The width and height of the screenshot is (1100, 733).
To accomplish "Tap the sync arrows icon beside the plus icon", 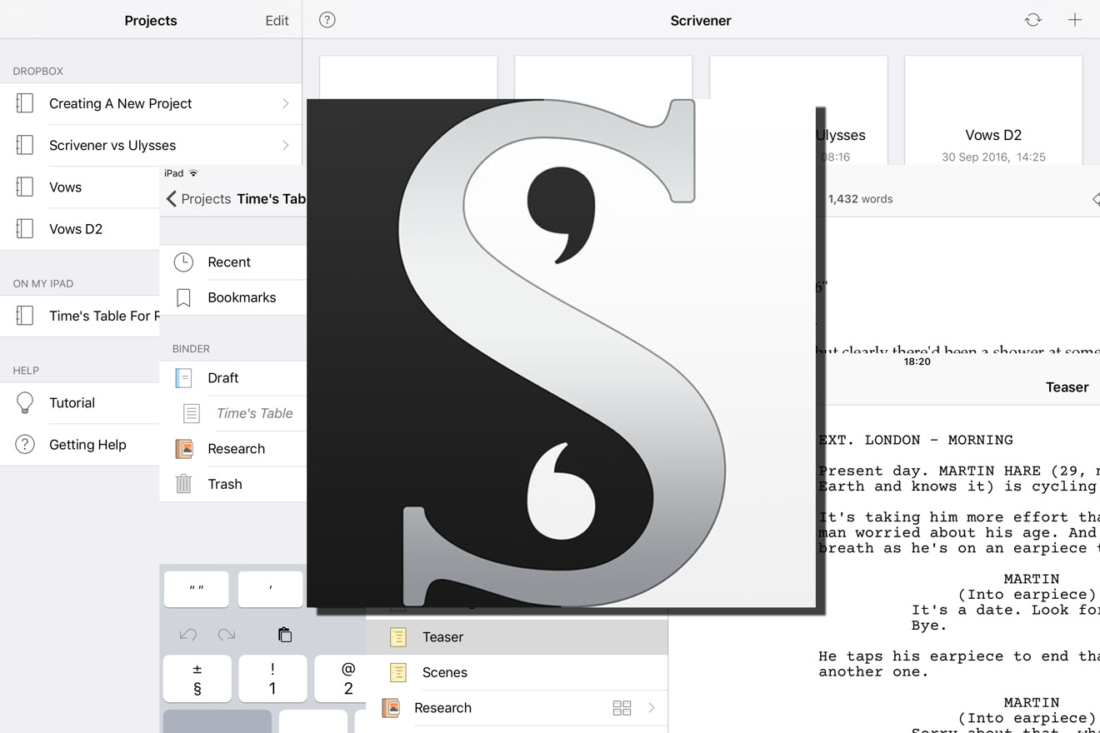I will (x=1033, y=20).
